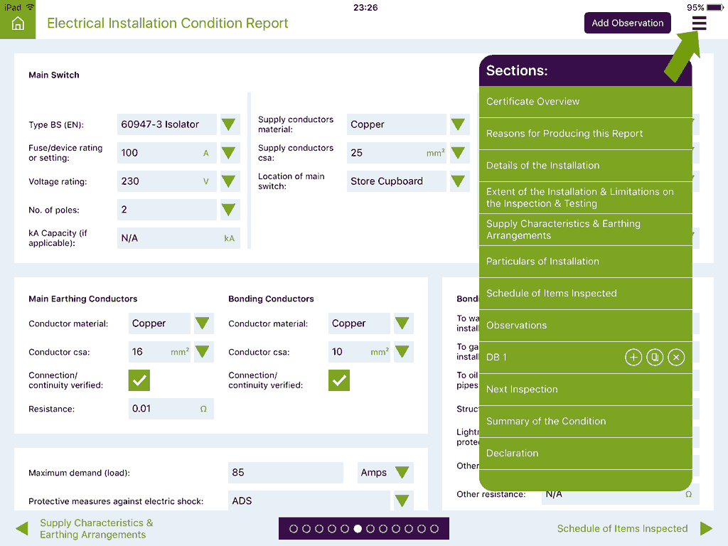This screenshot has height=546, width=728.
Task: Edit protective measures ADS field
Action: point(309,501)
